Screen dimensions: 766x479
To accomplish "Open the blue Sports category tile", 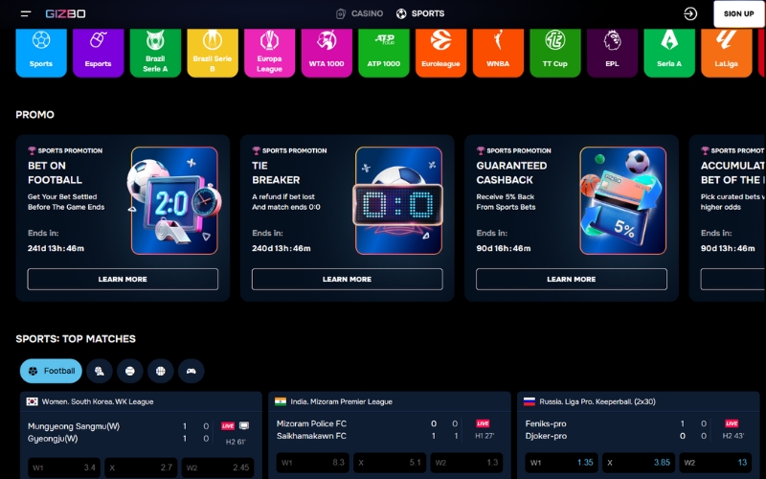I will 41,53.
